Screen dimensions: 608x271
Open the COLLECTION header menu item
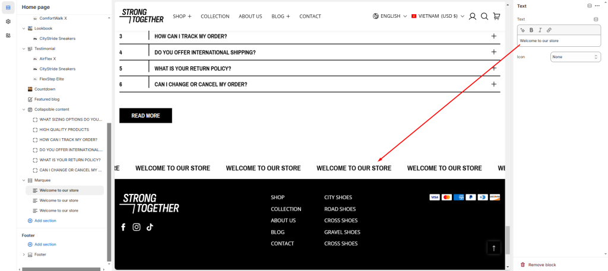[x=215, y=16]
